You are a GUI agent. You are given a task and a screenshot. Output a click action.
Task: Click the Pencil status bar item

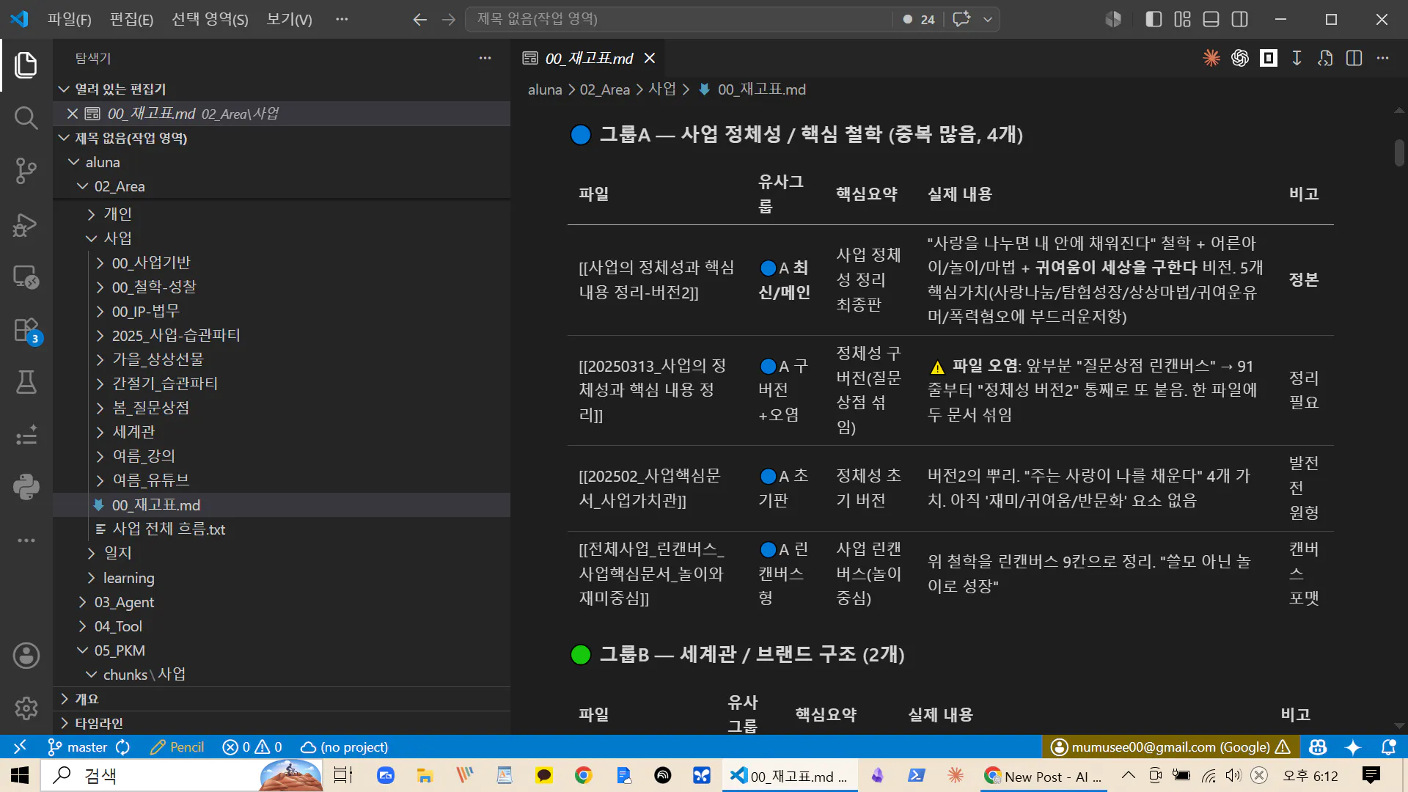(x=177, y=747)
